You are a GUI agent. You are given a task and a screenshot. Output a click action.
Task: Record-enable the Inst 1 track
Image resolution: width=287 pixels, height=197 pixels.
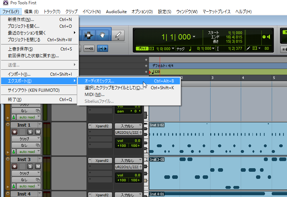pos(15,132)
